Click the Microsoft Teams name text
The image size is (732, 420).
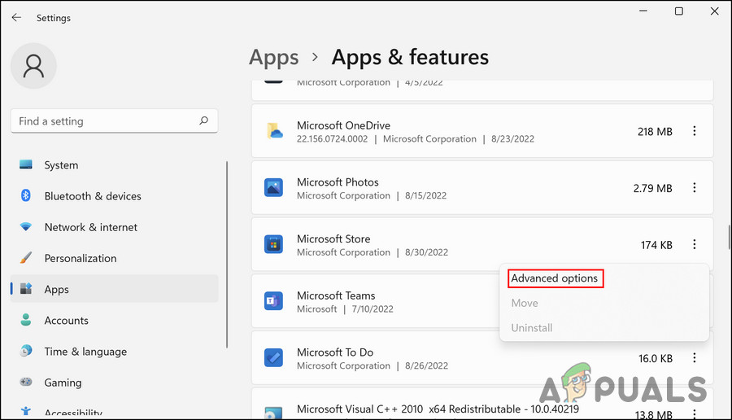click(x=336, y=295)
